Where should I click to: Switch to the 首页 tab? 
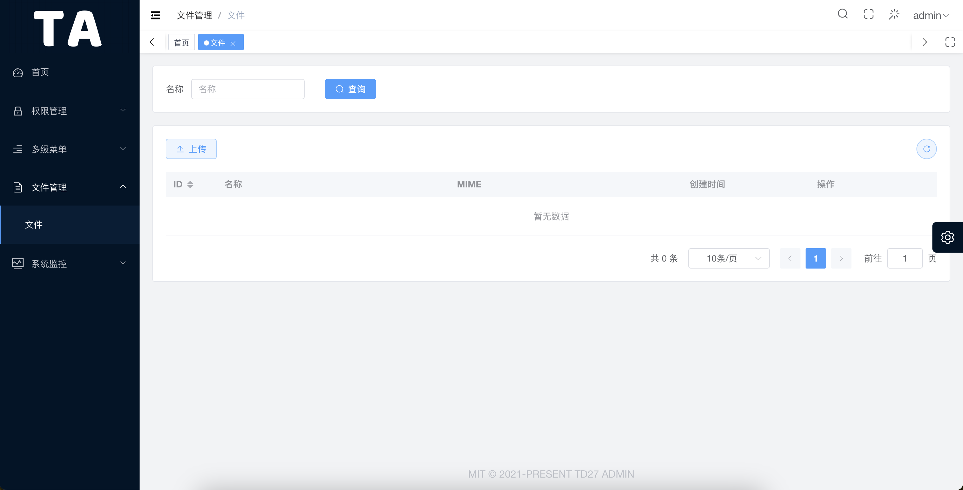(181, 43)
